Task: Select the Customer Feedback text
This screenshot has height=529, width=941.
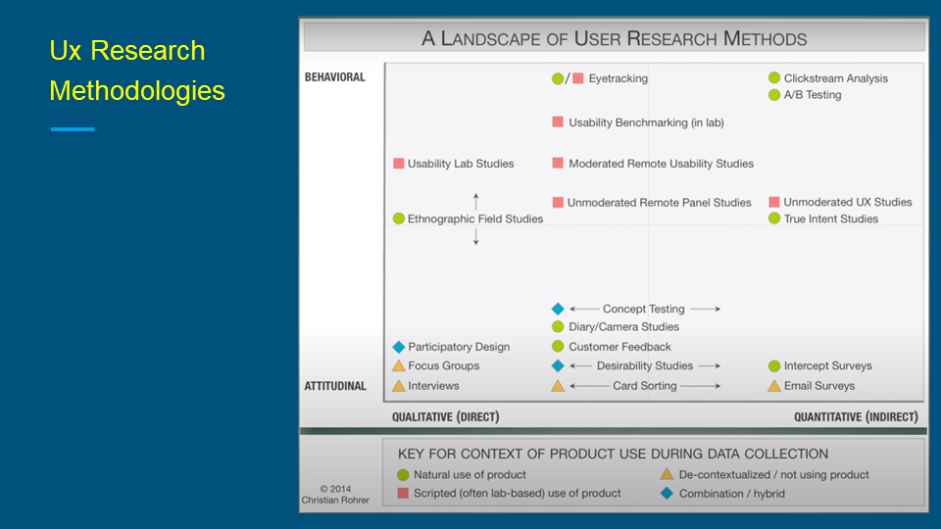Action: (x=619, y=347)
